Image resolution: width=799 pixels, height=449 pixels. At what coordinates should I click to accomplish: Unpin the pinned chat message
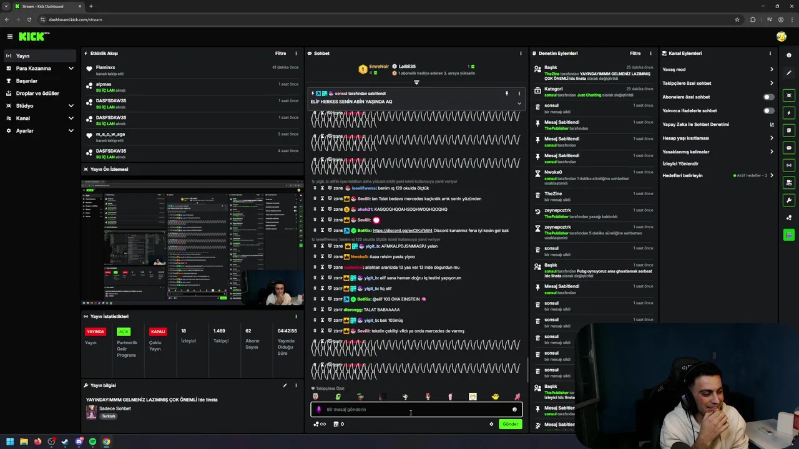tap(507, 94)
